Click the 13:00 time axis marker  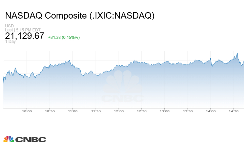[165, 111]
